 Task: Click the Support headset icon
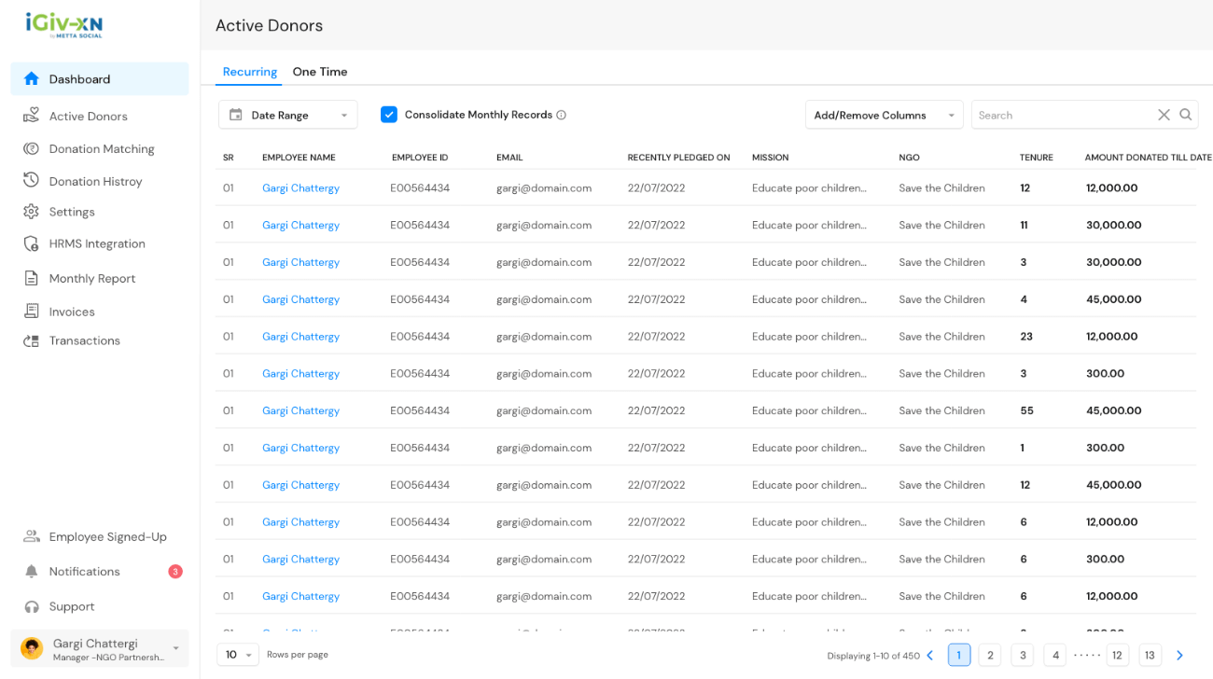tap(32, 607)
